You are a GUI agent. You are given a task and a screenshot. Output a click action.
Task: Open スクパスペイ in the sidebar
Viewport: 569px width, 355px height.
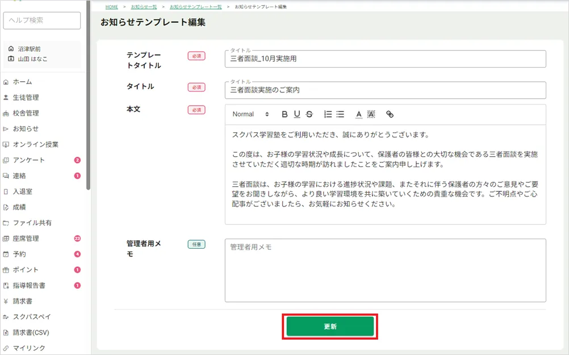point(32,317)
